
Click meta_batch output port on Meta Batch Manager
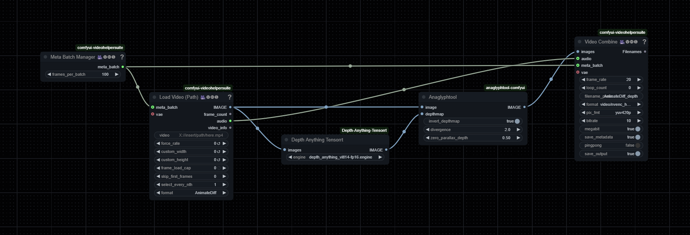(x=123, y=67)
